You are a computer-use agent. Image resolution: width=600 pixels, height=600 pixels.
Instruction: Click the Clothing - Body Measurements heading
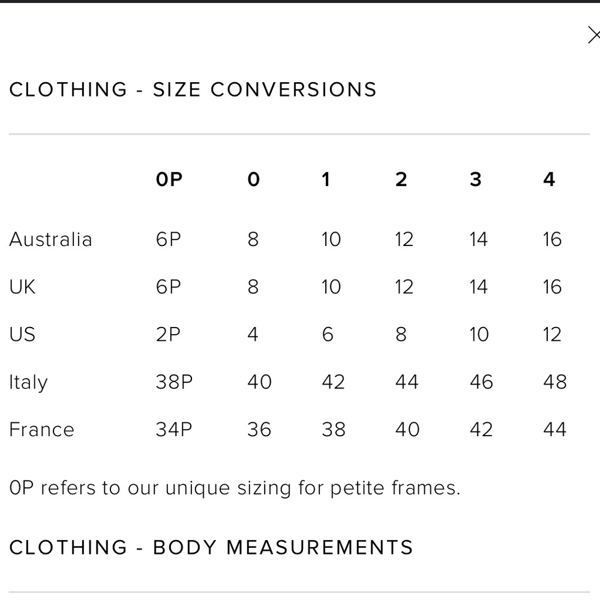[x=211, y=547]
